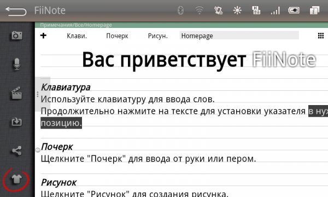Open the info windows icon
The image size is (328, 197).
(x=314, y=10)
